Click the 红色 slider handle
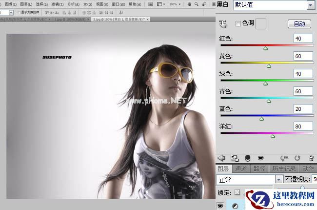The image size is (317, 210). pos(265,48)
